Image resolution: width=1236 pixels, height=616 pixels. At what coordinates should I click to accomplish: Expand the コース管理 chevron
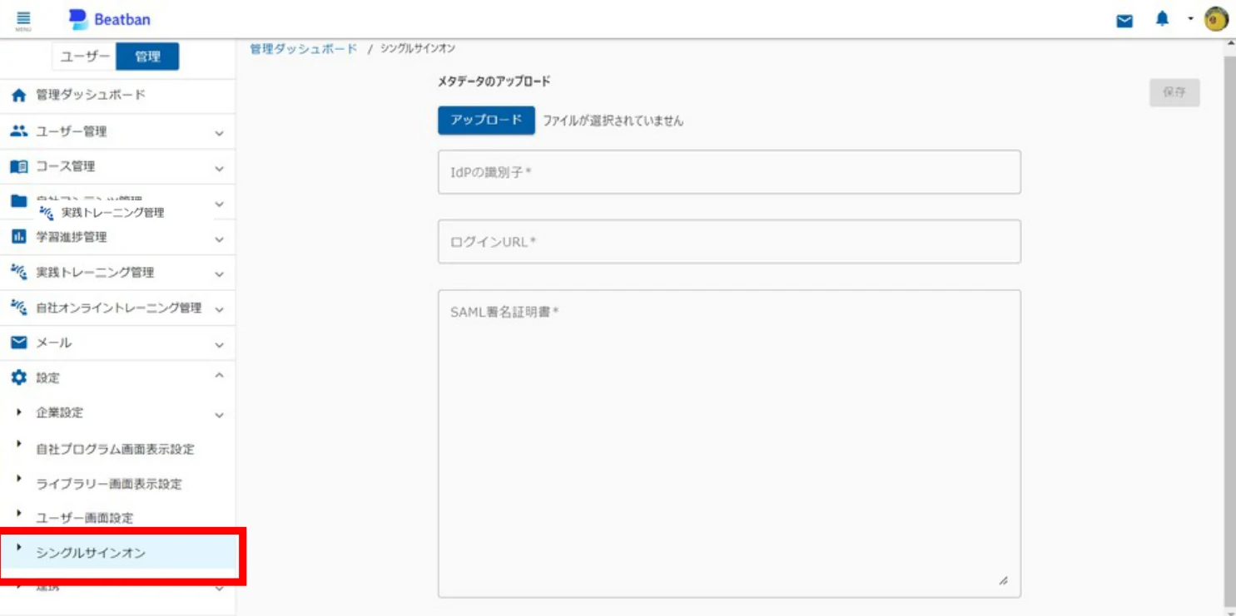tap(219, 168)
